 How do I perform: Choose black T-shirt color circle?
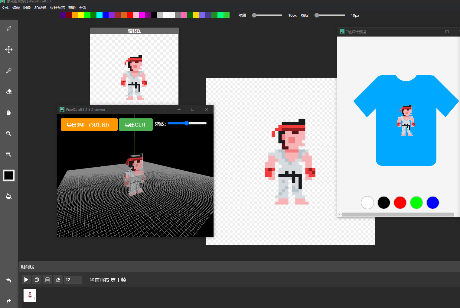pyautogui.click(x=384, y=203)
